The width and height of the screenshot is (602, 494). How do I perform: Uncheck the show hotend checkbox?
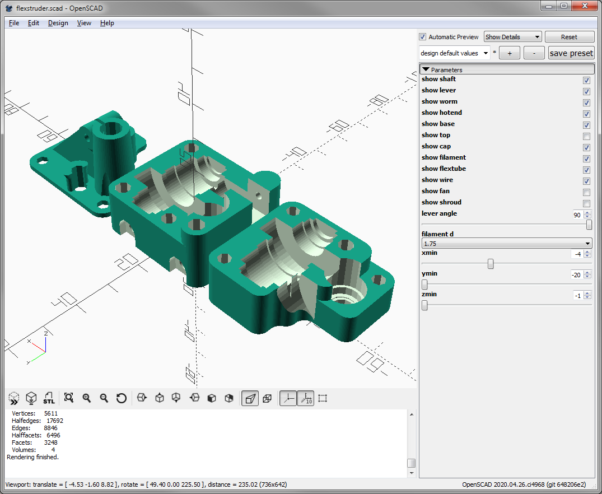(586, 114)
